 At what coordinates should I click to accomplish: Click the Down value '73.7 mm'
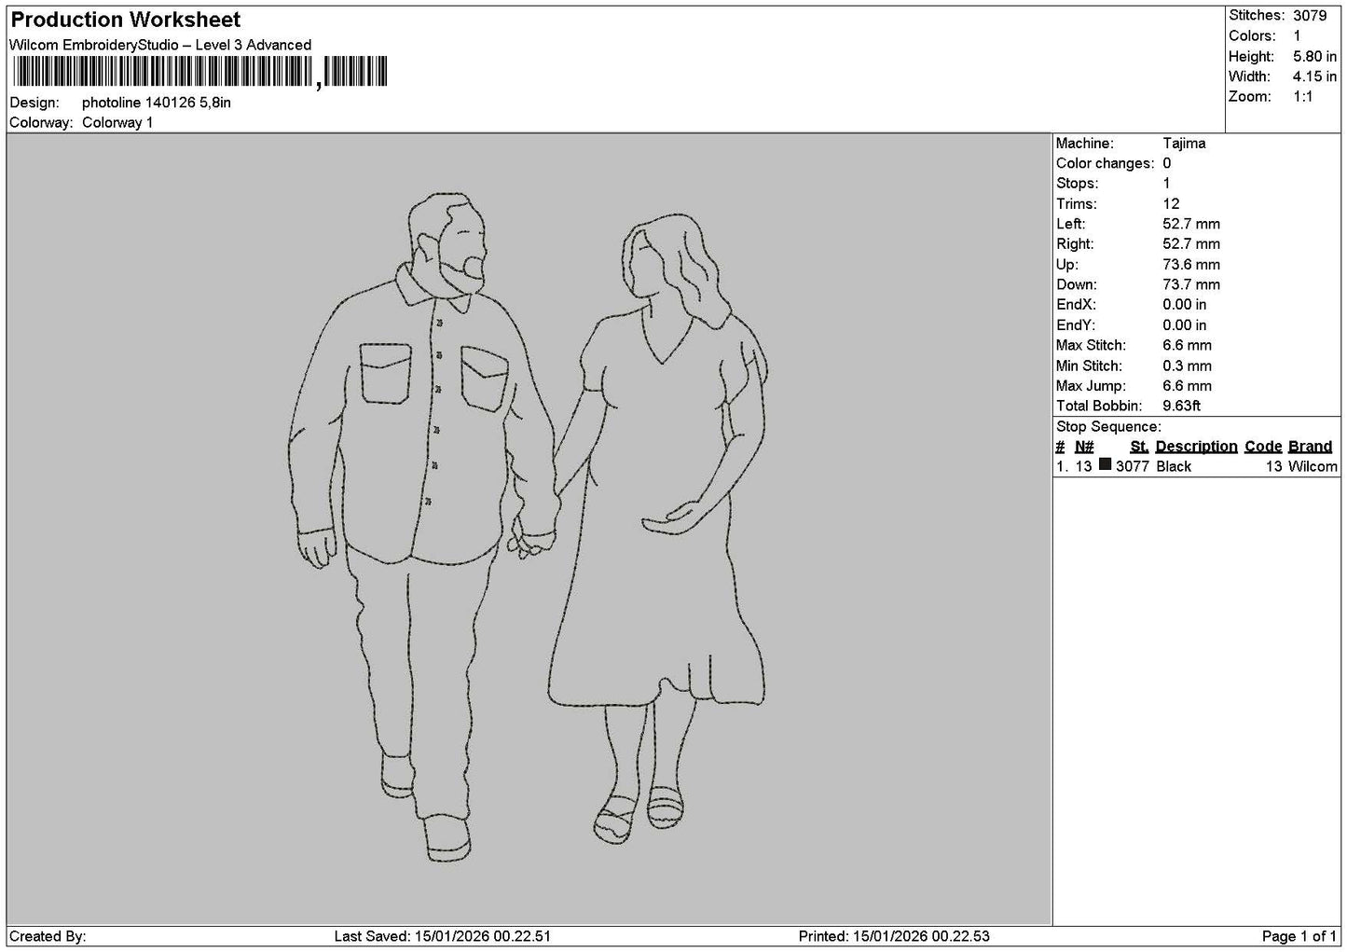tap(1191, 285)
